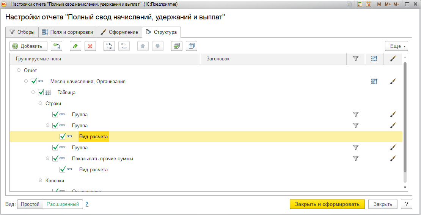
Task: Open sorting settings in the Месяц начисления row
Action: [x=374, y=81]
